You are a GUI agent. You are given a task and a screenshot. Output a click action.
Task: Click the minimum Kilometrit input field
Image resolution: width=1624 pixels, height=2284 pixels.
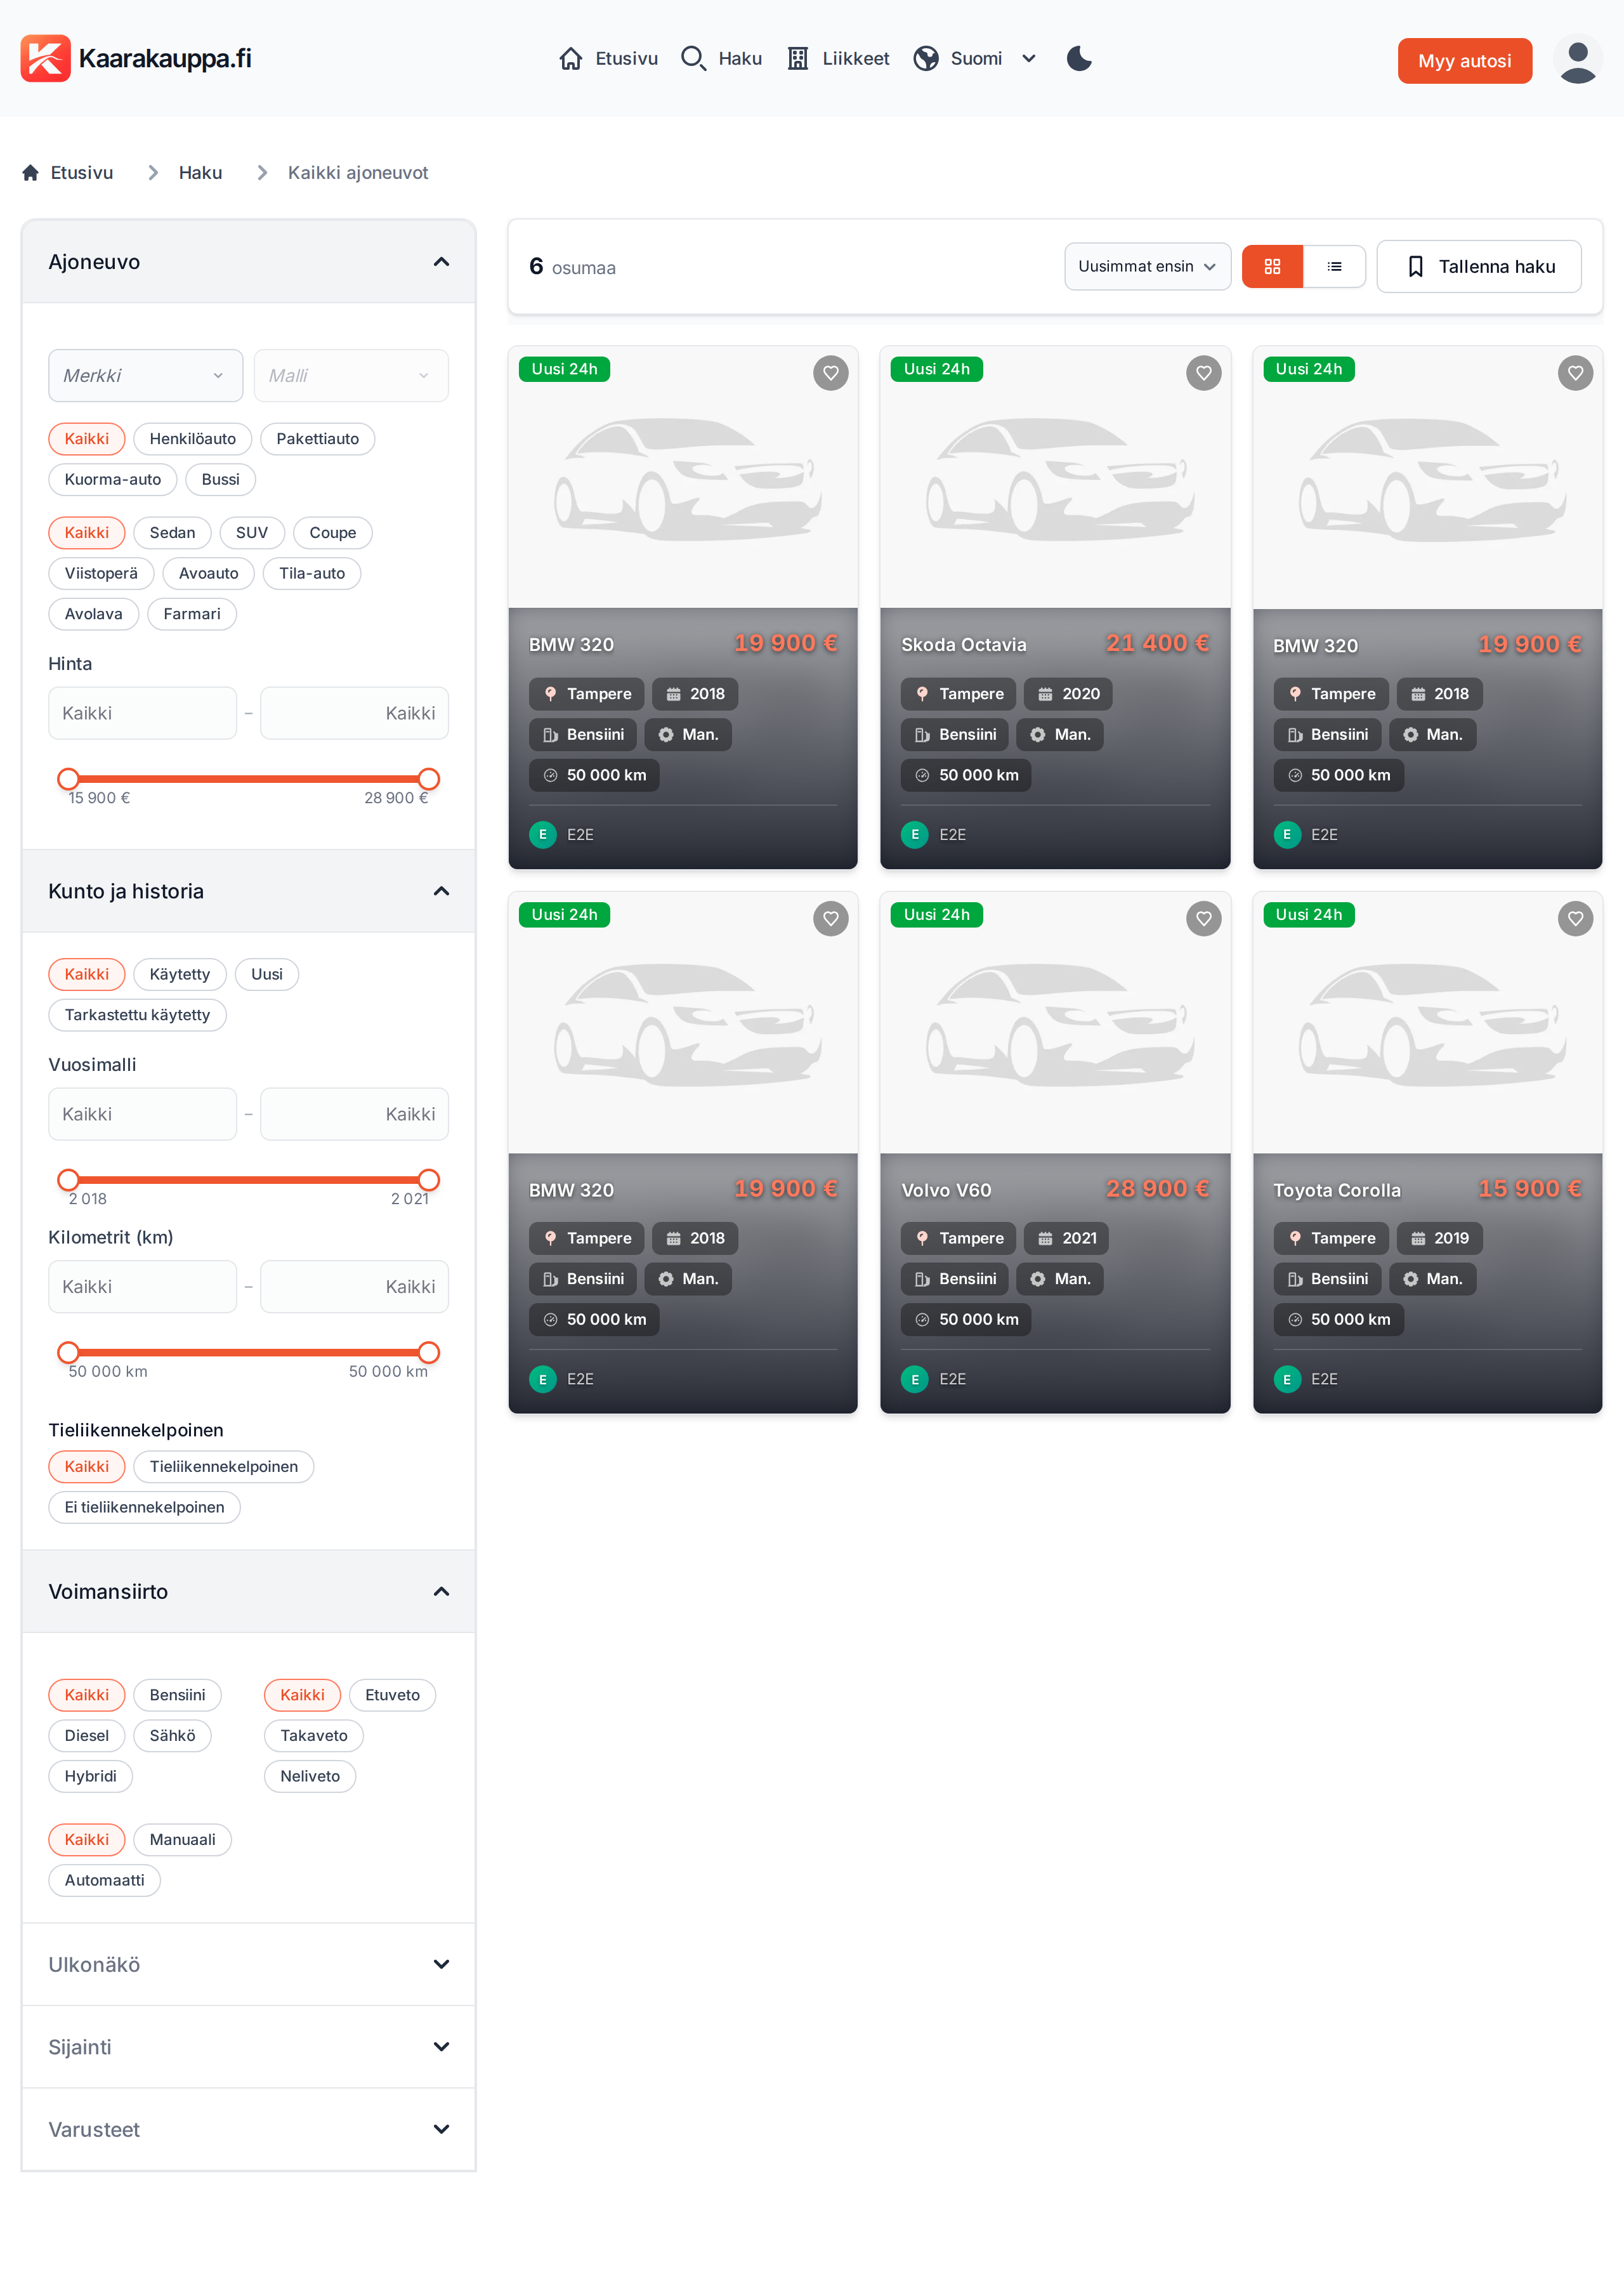[x=142, y=1288]
